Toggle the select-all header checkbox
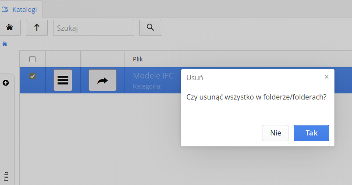 [32, 59]
